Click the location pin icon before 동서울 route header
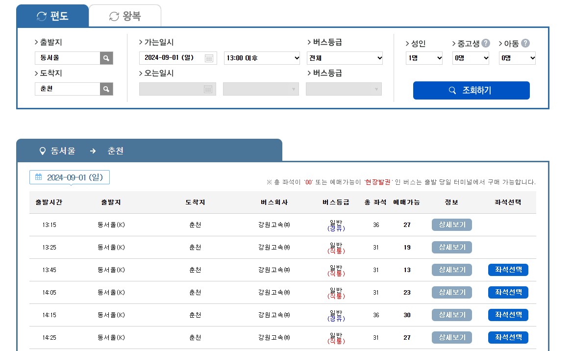This screenshot has height=351, width=572. [42, 151]
